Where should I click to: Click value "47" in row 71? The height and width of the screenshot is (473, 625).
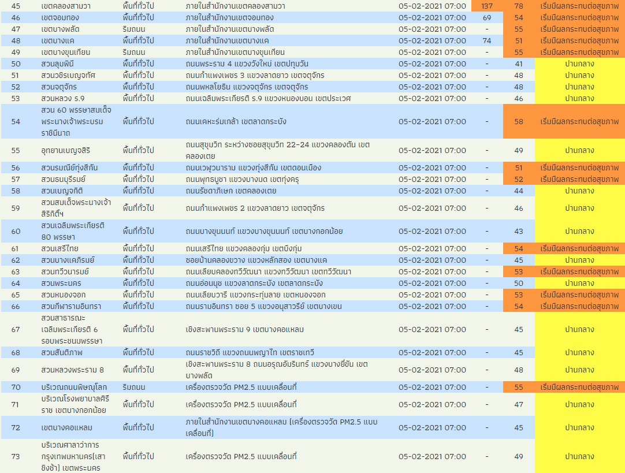click(519, 404)
